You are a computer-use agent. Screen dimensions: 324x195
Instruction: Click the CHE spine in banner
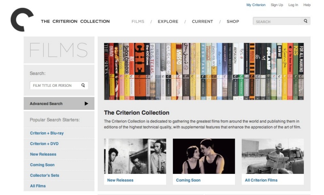140,71
